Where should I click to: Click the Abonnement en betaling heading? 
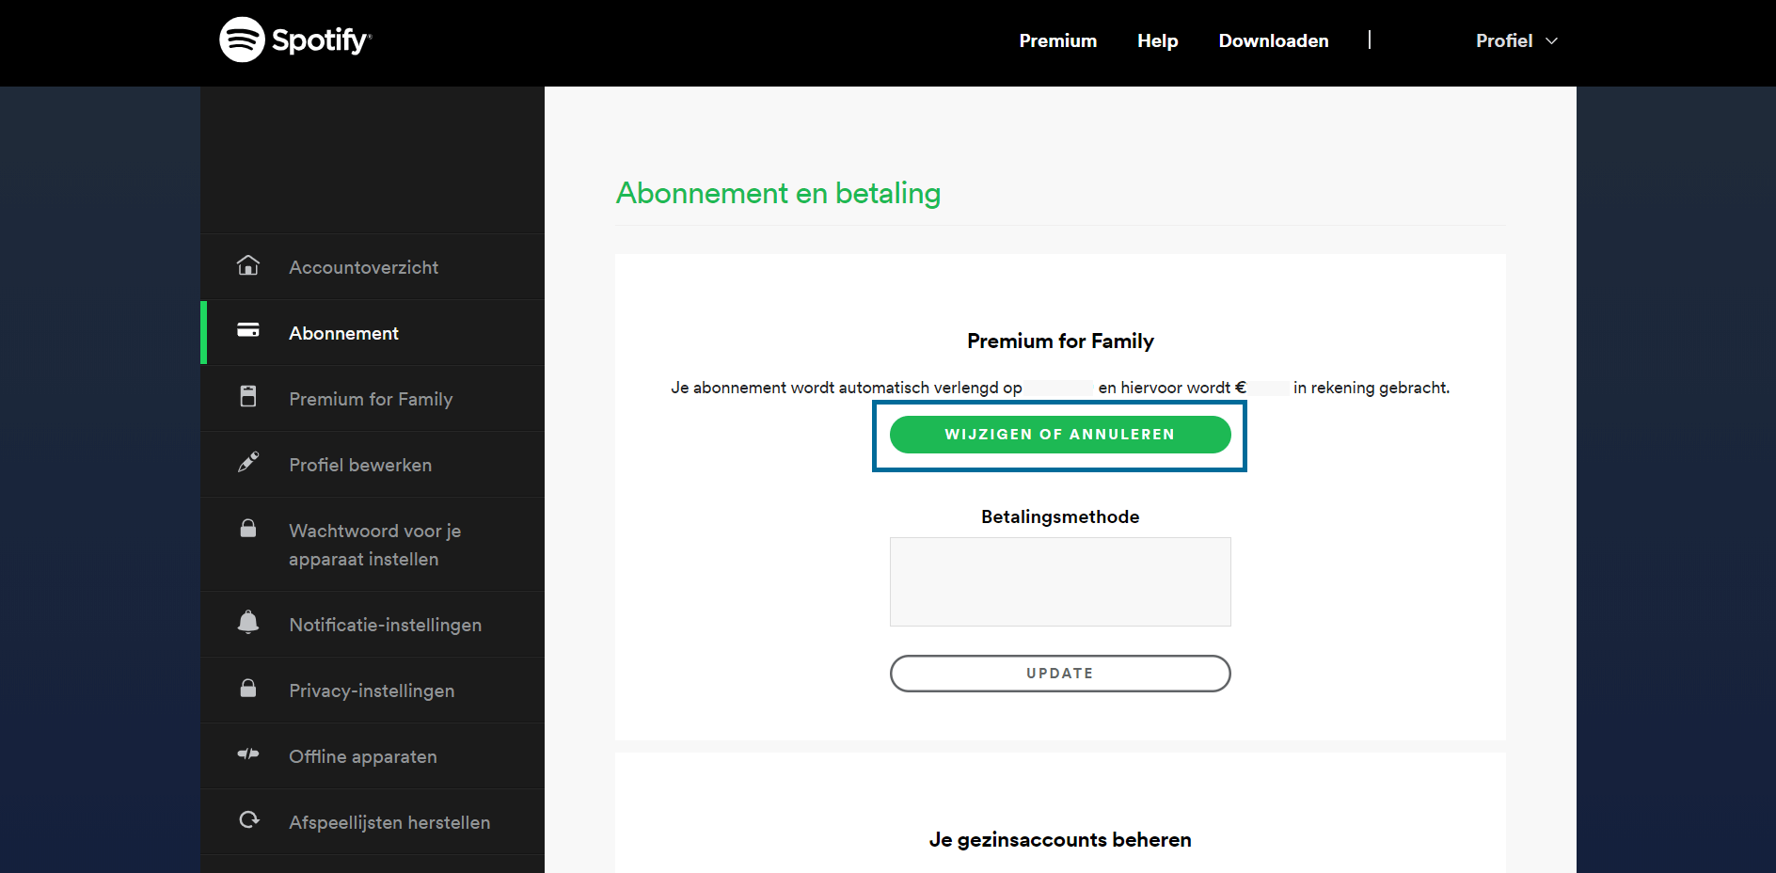(x=778, y=193)
